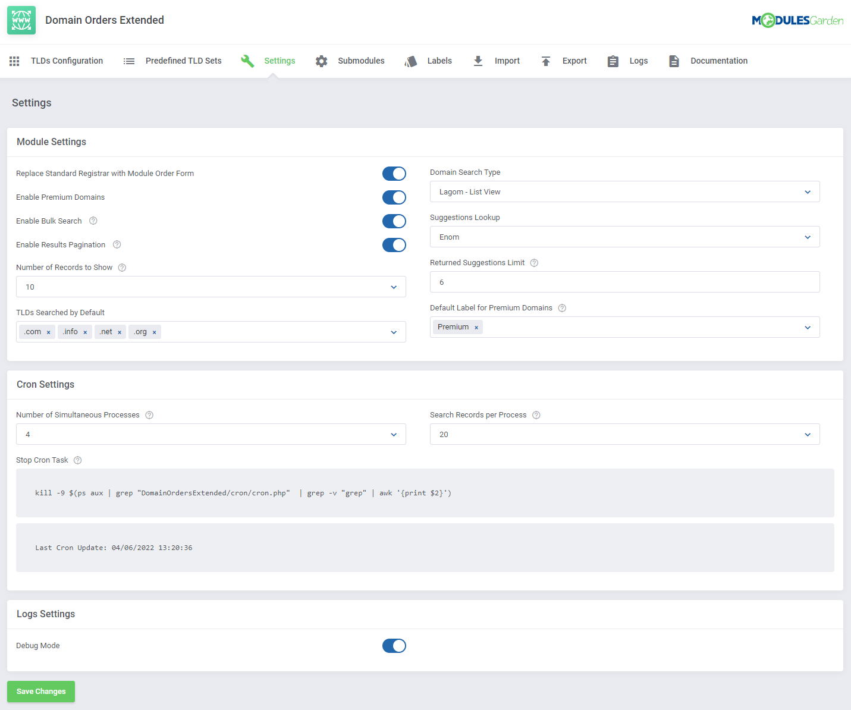
Task: Open Number of Simultaneous Processes dropdown
Action: tap(211, 434)
